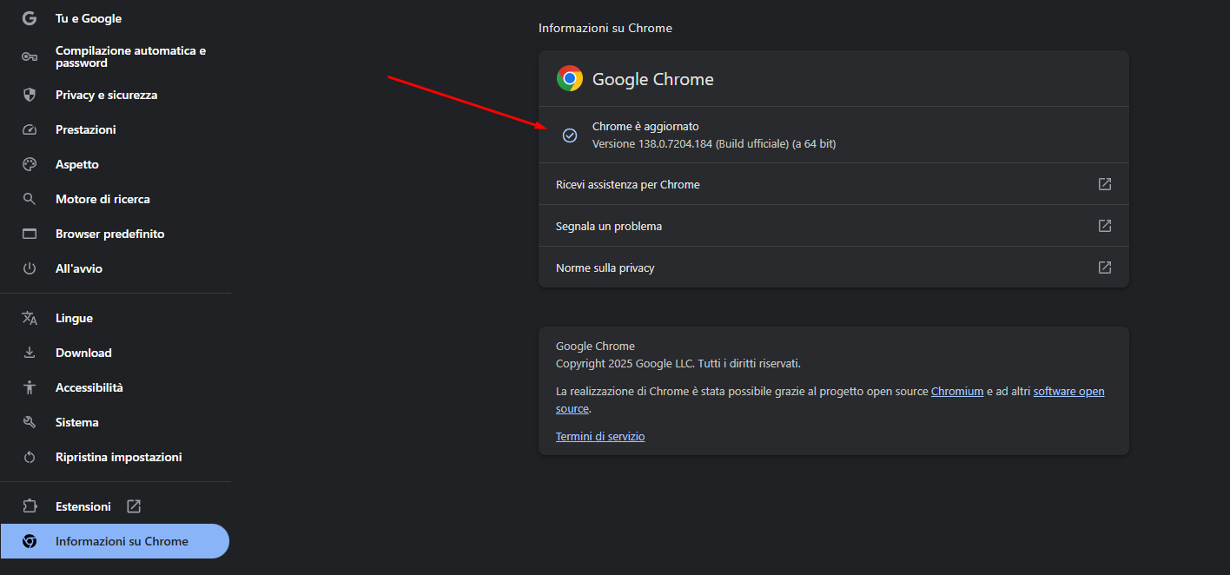
Task: Click the Google Chrome logo in the header card
Action: (570, 79)
